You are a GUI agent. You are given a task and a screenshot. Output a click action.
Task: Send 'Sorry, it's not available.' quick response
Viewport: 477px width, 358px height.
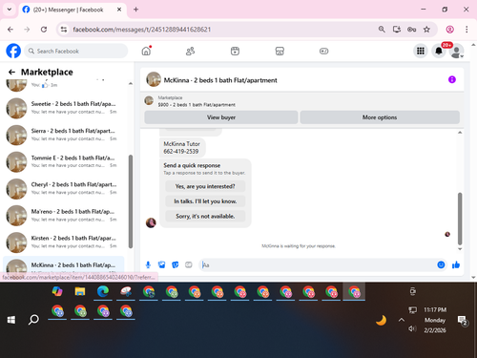pos(205,216)
